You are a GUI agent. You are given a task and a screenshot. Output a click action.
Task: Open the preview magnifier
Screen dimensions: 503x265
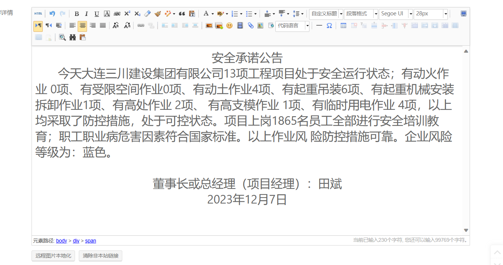[62, 37]
